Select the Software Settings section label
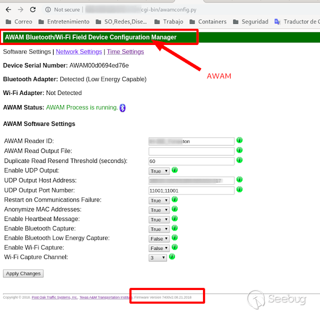Viewport: 320px width, 313px height. [x=27, y=52]
